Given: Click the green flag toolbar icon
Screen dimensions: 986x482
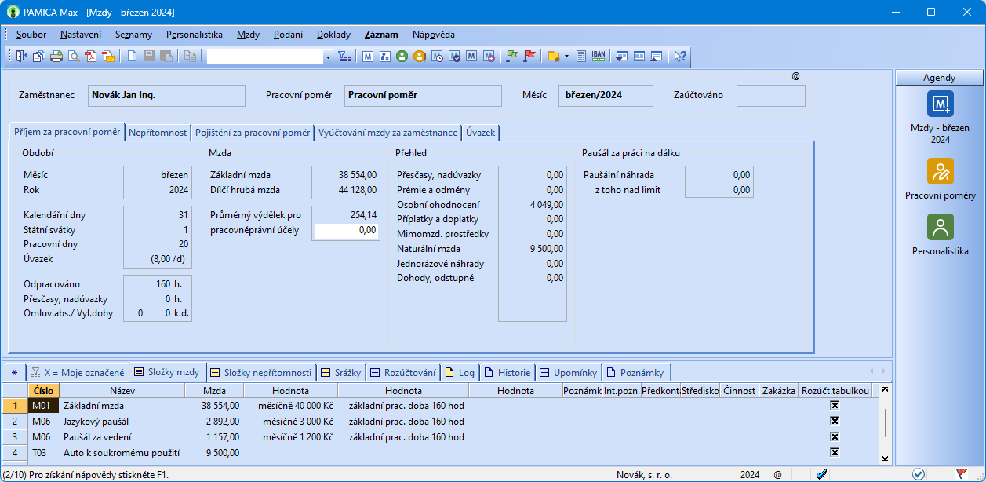Looking at the screenshot, I should (x=512, y=57).
